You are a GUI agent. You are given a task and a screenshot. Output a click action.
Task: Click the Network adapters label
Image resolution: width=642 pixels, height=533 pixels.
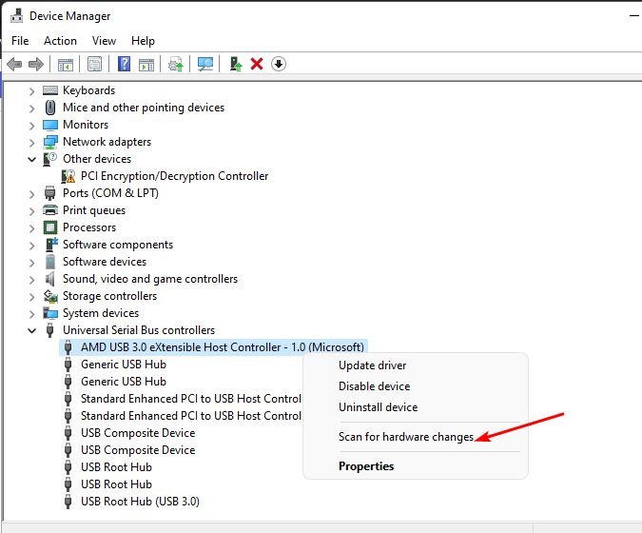pyautogui.click(x=107, y=142)
